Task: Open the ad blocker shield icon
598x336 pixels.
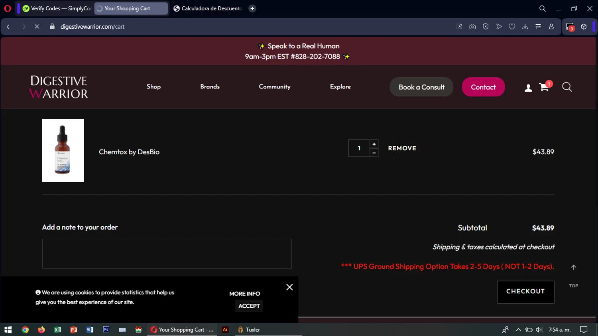Action: (486, 27)
